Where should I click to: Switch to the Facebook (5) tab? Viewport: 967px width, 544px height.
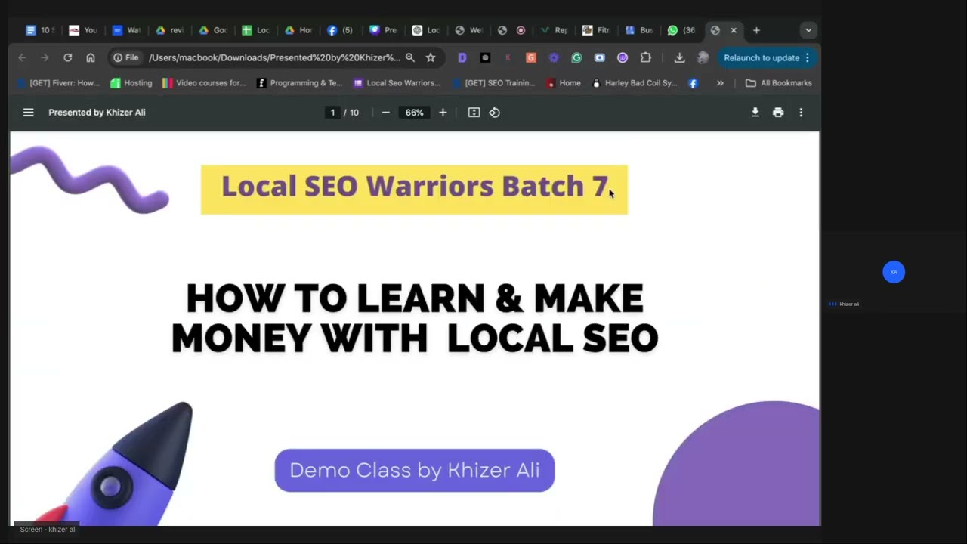pyautogui.click(x=341, y=30)
